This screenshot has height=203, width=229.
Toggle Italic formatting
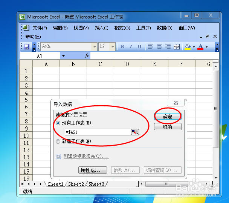(131, 47)
